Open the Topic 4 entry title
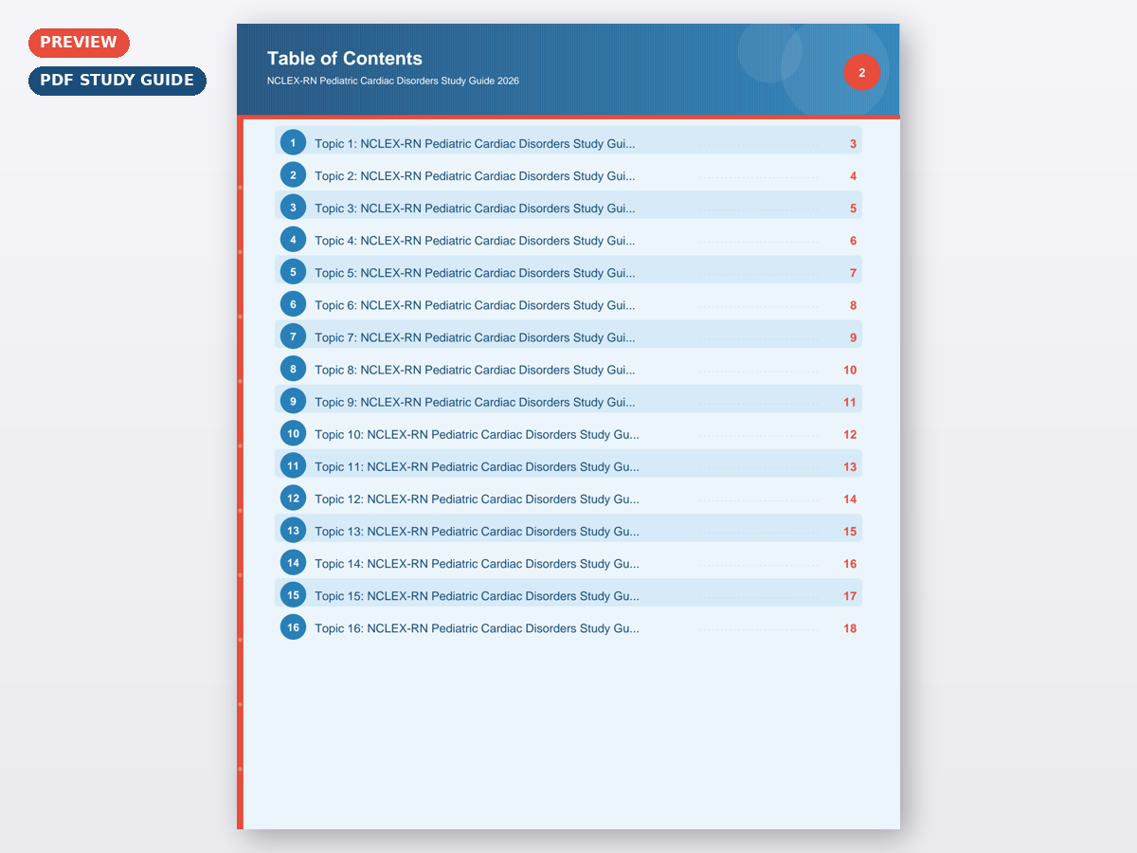Screen dimensions: 1137x853 click(x=475, y=241)
